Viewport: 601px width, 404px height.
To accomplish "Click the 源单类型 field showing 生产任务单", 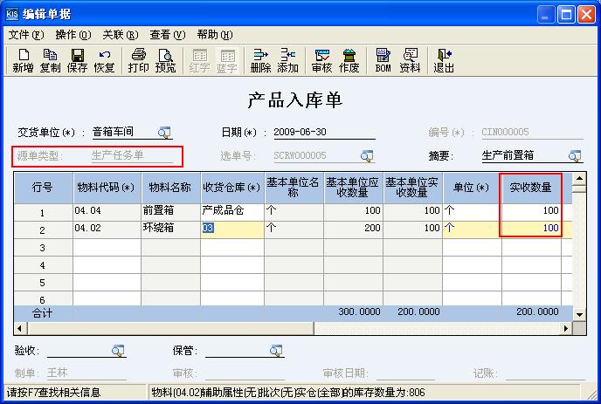I will pyautogui.click(x=132, y=155).
